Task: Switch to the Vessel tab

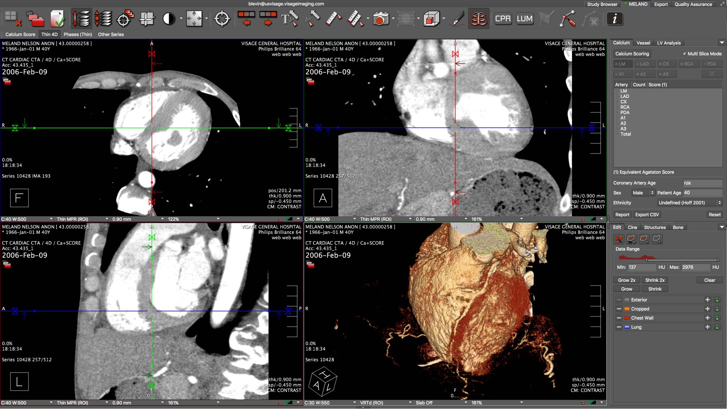Action: [x=643, y=43]
